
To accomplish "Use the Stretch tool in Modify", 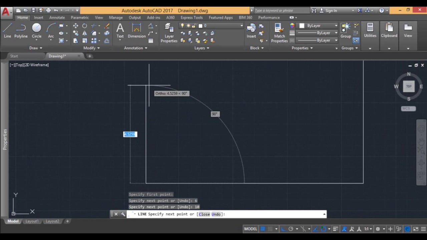I will point(76,40).
